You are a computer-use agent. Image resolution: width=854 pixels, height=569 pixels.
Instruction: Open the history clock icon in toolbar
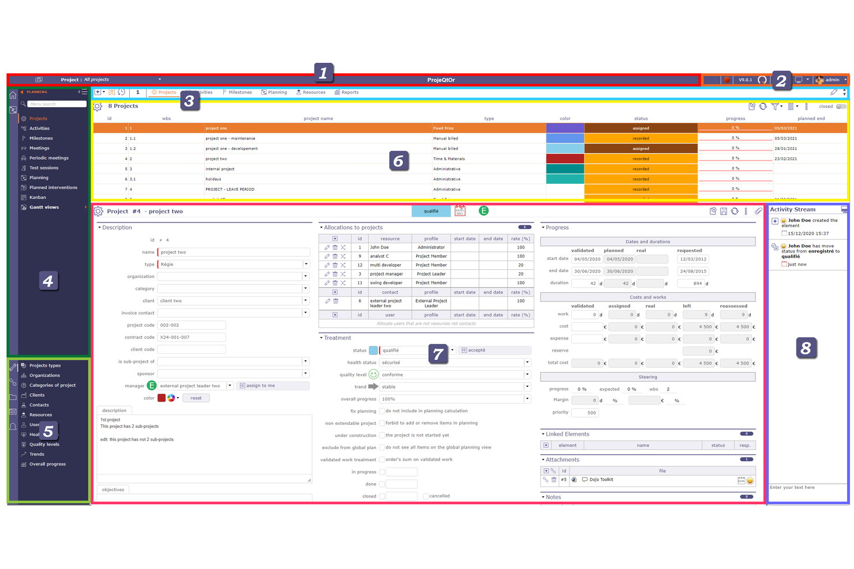(x=122, y=92)
